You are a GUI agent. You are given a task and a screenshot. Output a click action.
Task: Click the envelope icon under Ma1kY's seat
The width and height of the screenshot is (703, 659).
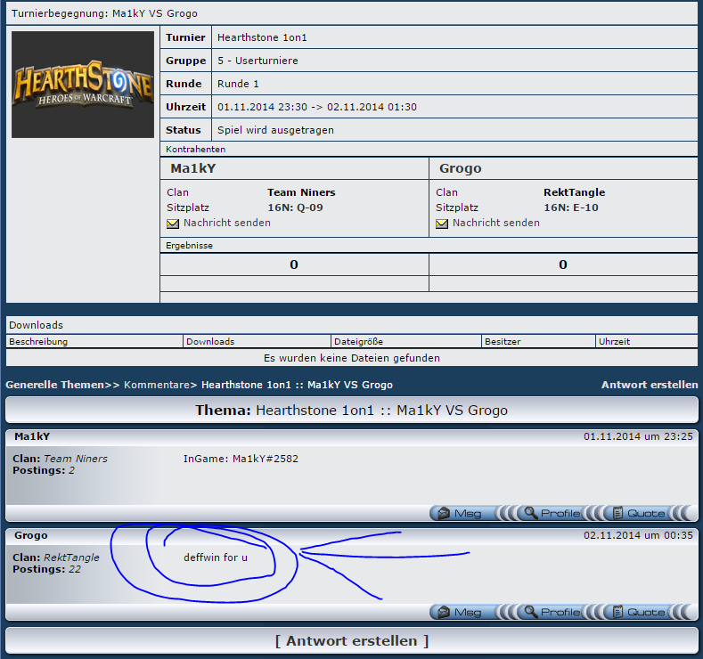pos(173,224)
